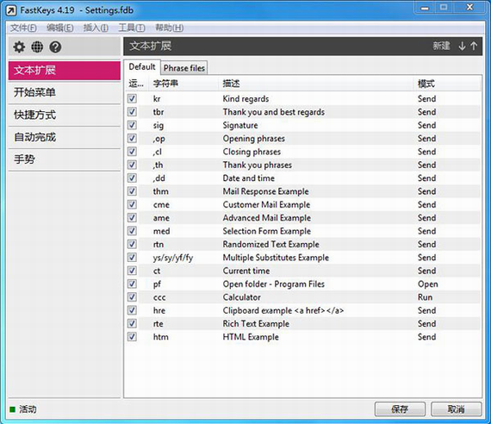Screen dimensions: 491x424
Task: Click the green 活动 status indicator
Action: point(13,409)
